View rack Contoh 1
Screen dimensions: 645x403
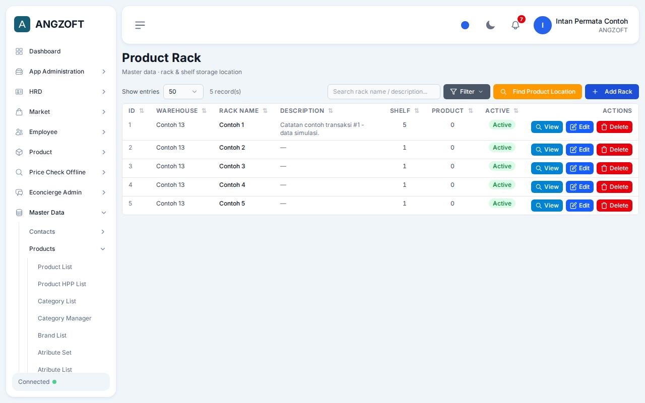pyautogui.click(x=547, y=127)
